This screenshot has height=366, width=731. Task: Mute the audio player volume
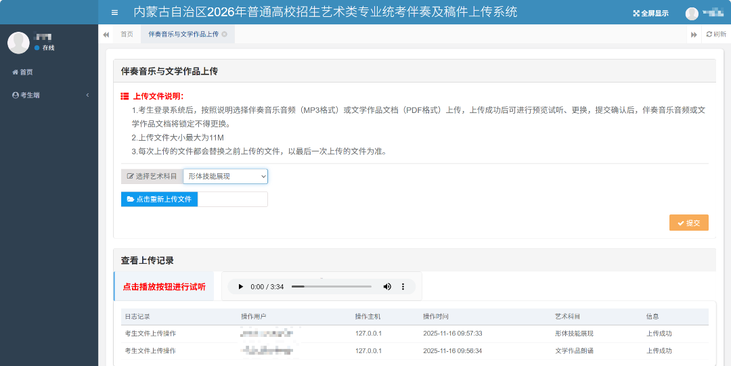point(387,287)
